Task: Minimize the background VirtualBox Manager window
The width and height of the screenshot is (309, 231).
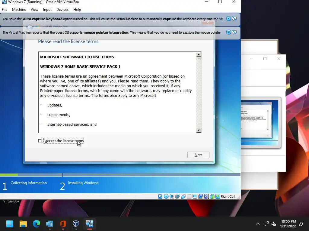Action: tap(251, 59)
